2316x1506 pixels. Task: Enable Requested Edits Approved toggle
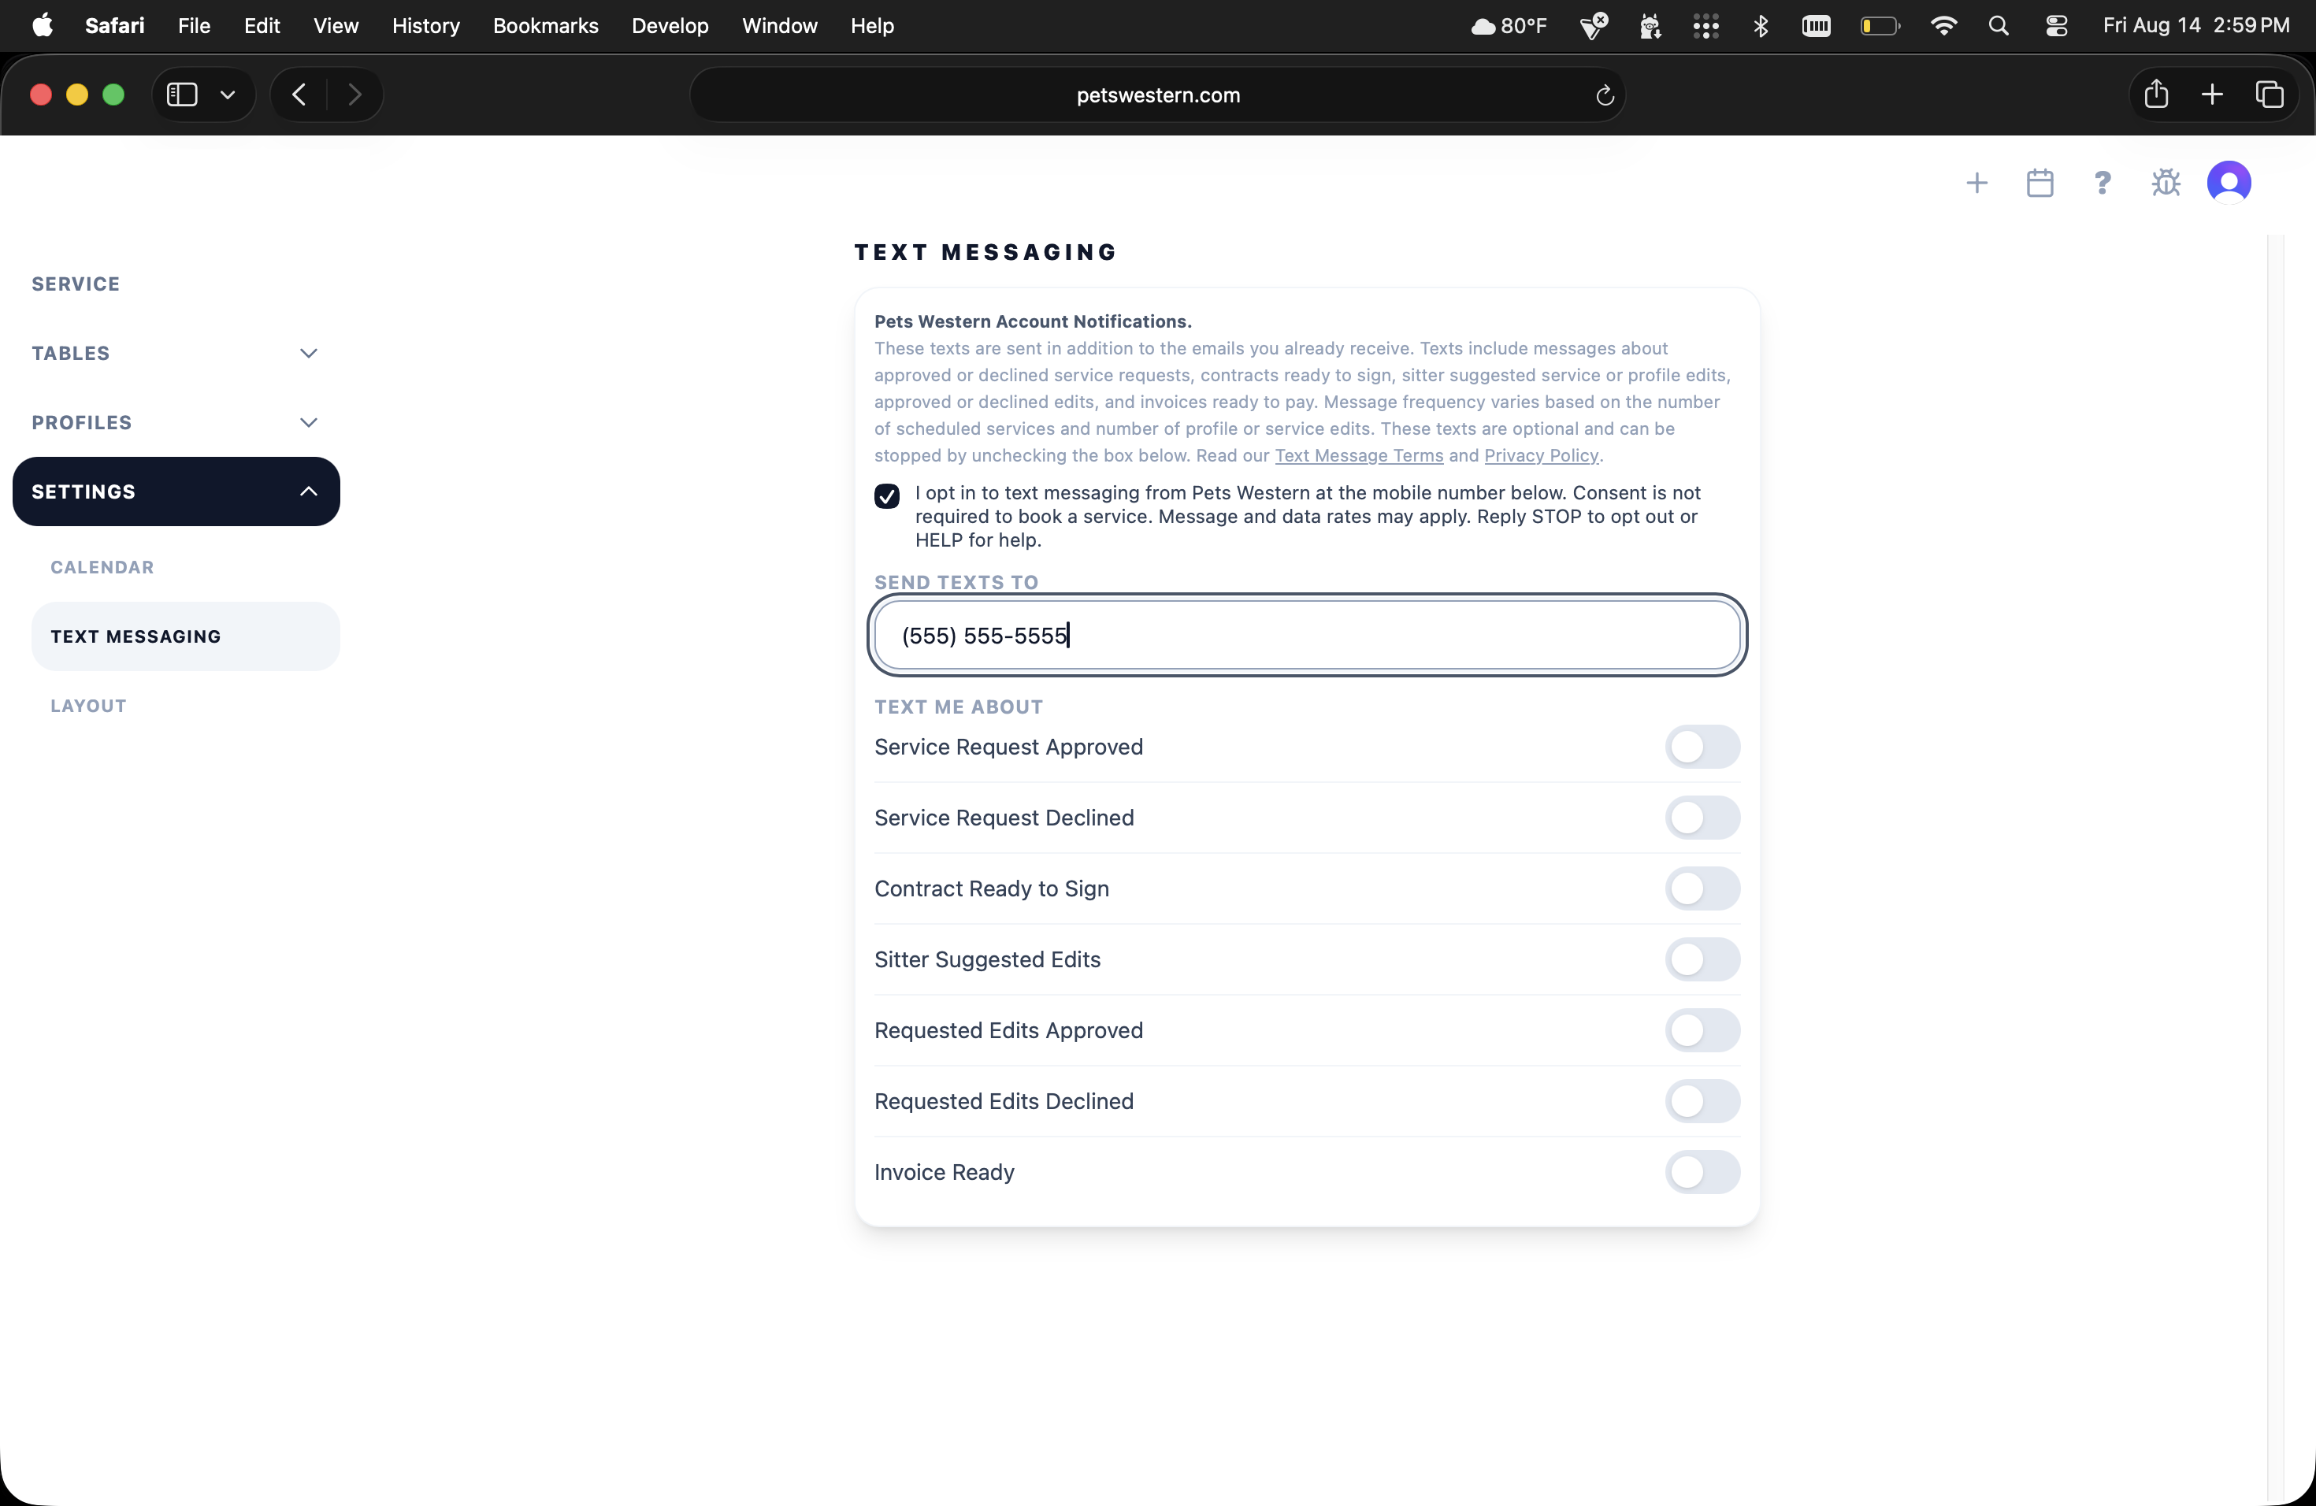(1702, 1030)
